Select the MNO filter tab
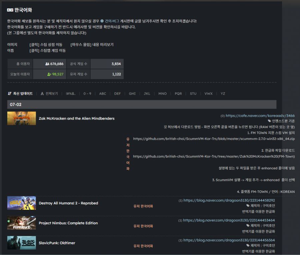 point(162,94)
